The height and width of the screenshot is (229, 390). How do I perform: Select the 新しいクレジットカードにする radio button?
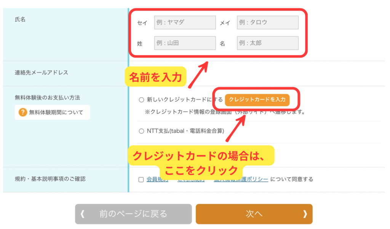pyautogui.click(x=141, y=100)
